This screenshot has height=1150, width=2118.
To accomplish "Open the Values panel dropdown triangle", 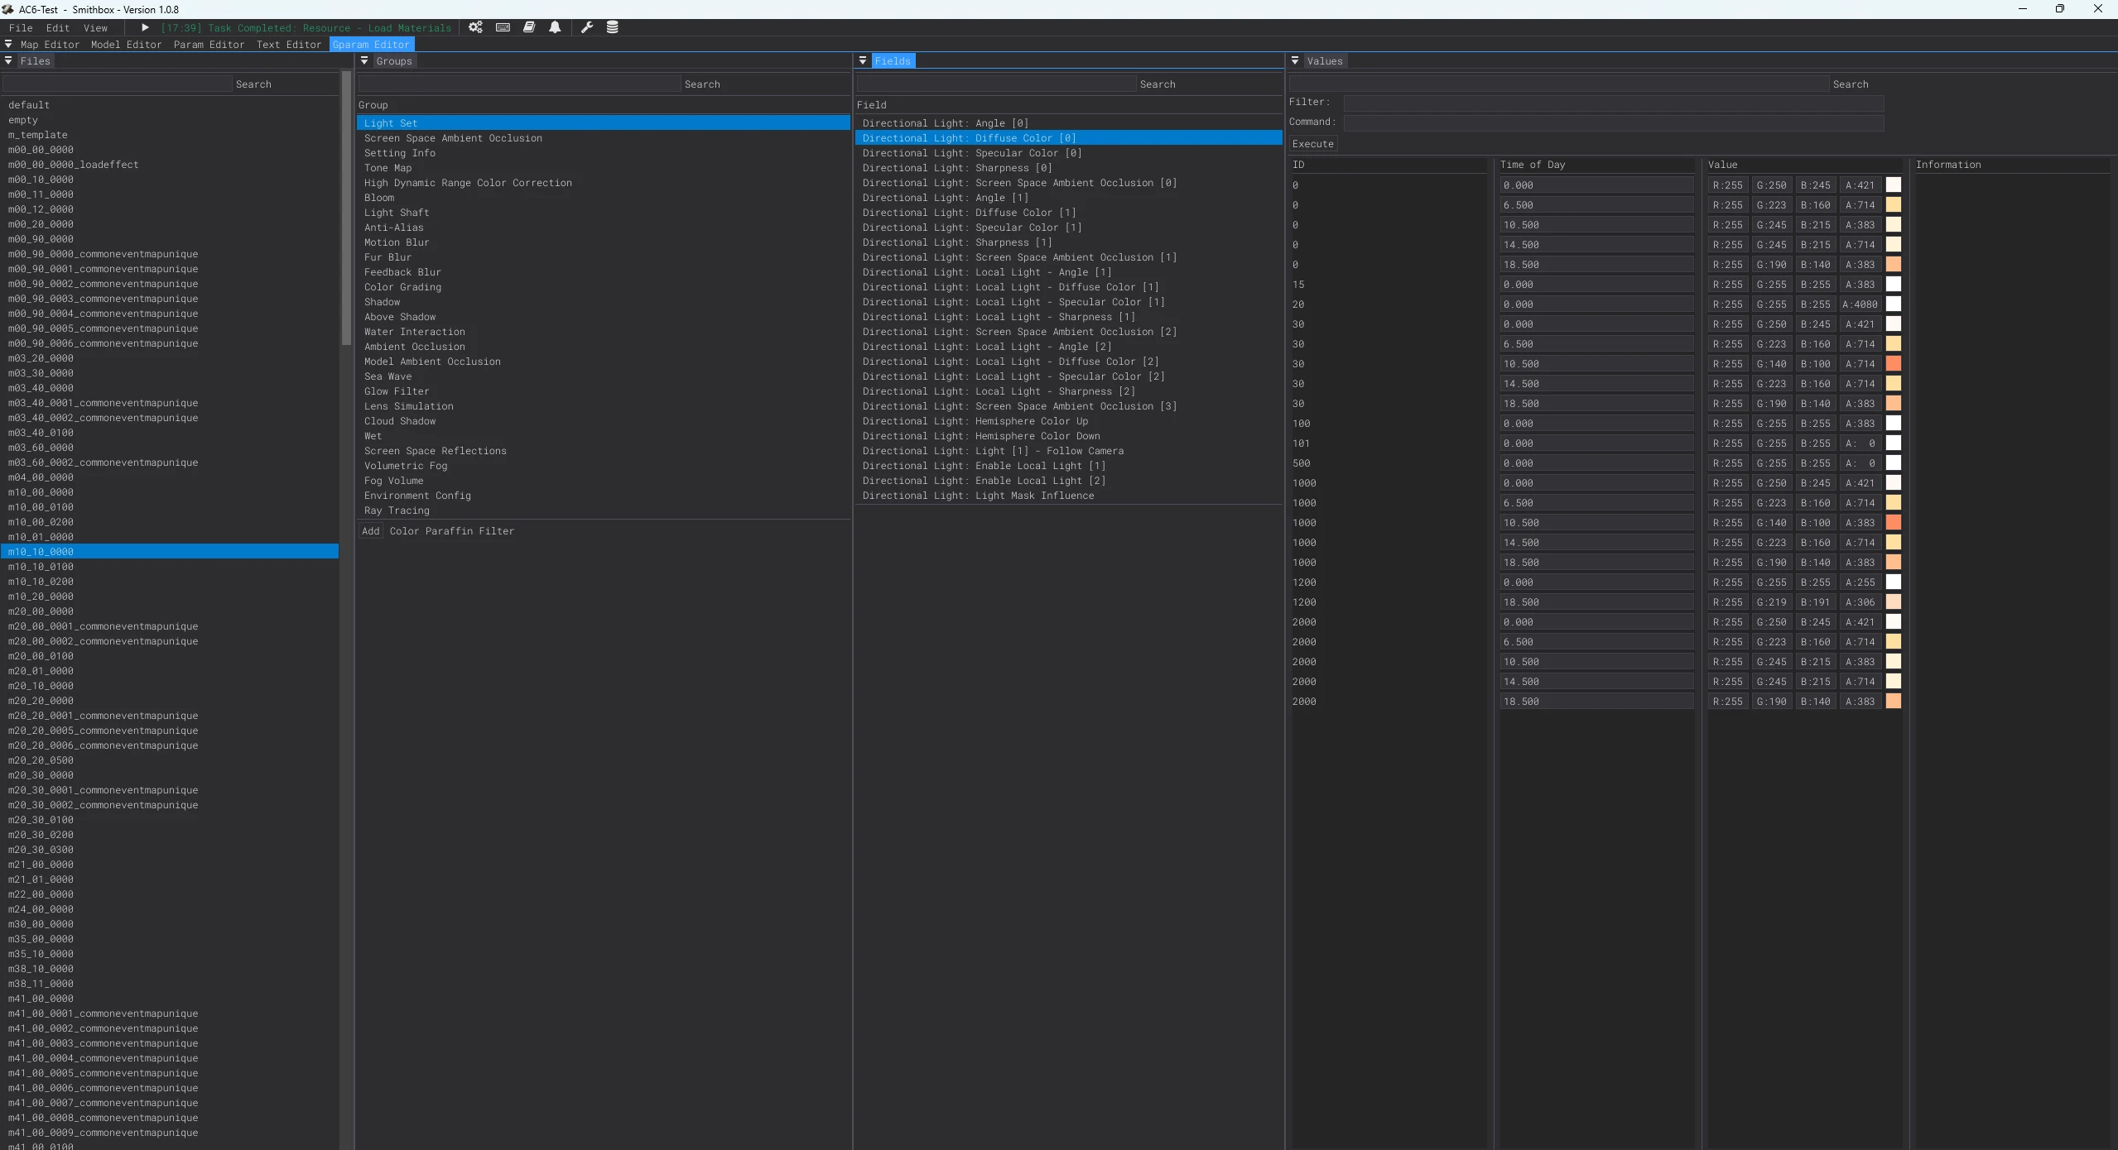I will (x=1295, y=60).
